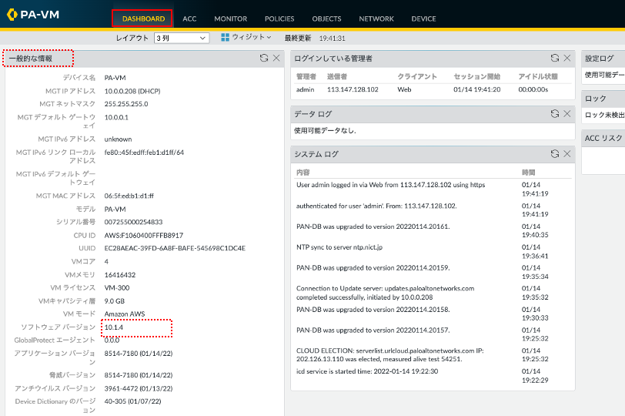Screen dimensions: 625x416
Task: Select the NTP sync to ntp.nict.jp entry
Action: pos(433,251)
